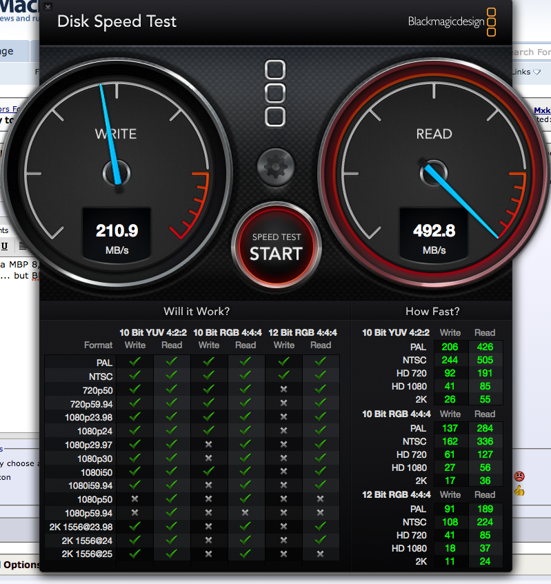Click 12 Bit RGB NTSC write value 108
This screenshot has width=551, height=584.
point(450,522)
